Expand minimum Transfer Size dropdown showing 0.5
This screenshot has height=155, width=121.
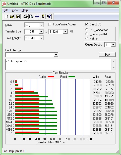click(41, 32)
